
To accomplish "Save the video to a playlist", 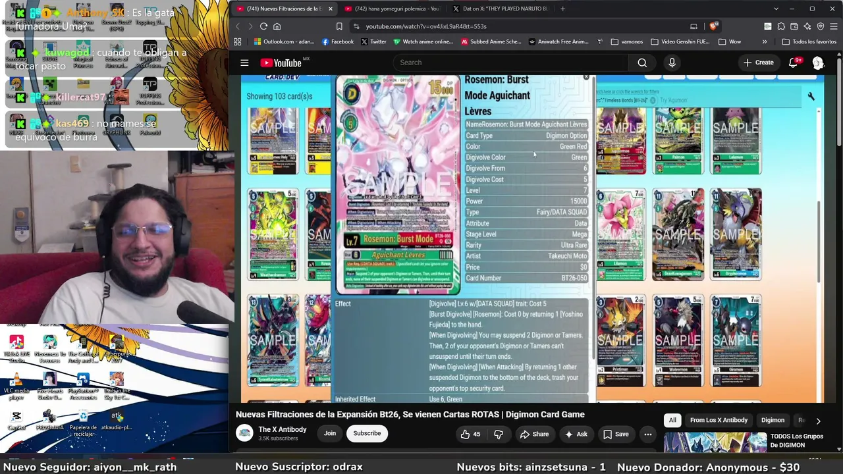I will pos(616,434).
